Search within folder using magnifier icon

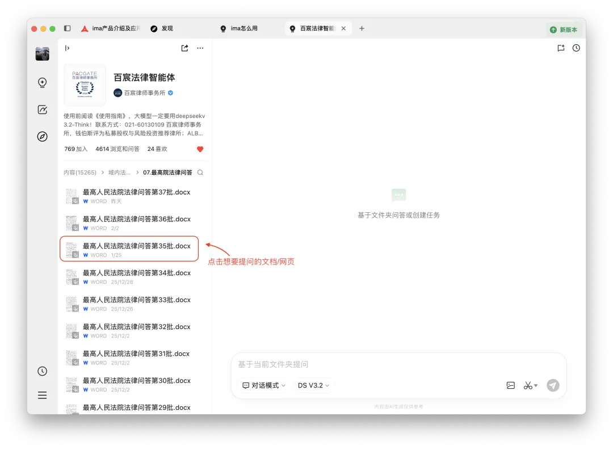(x=200, y=173)
